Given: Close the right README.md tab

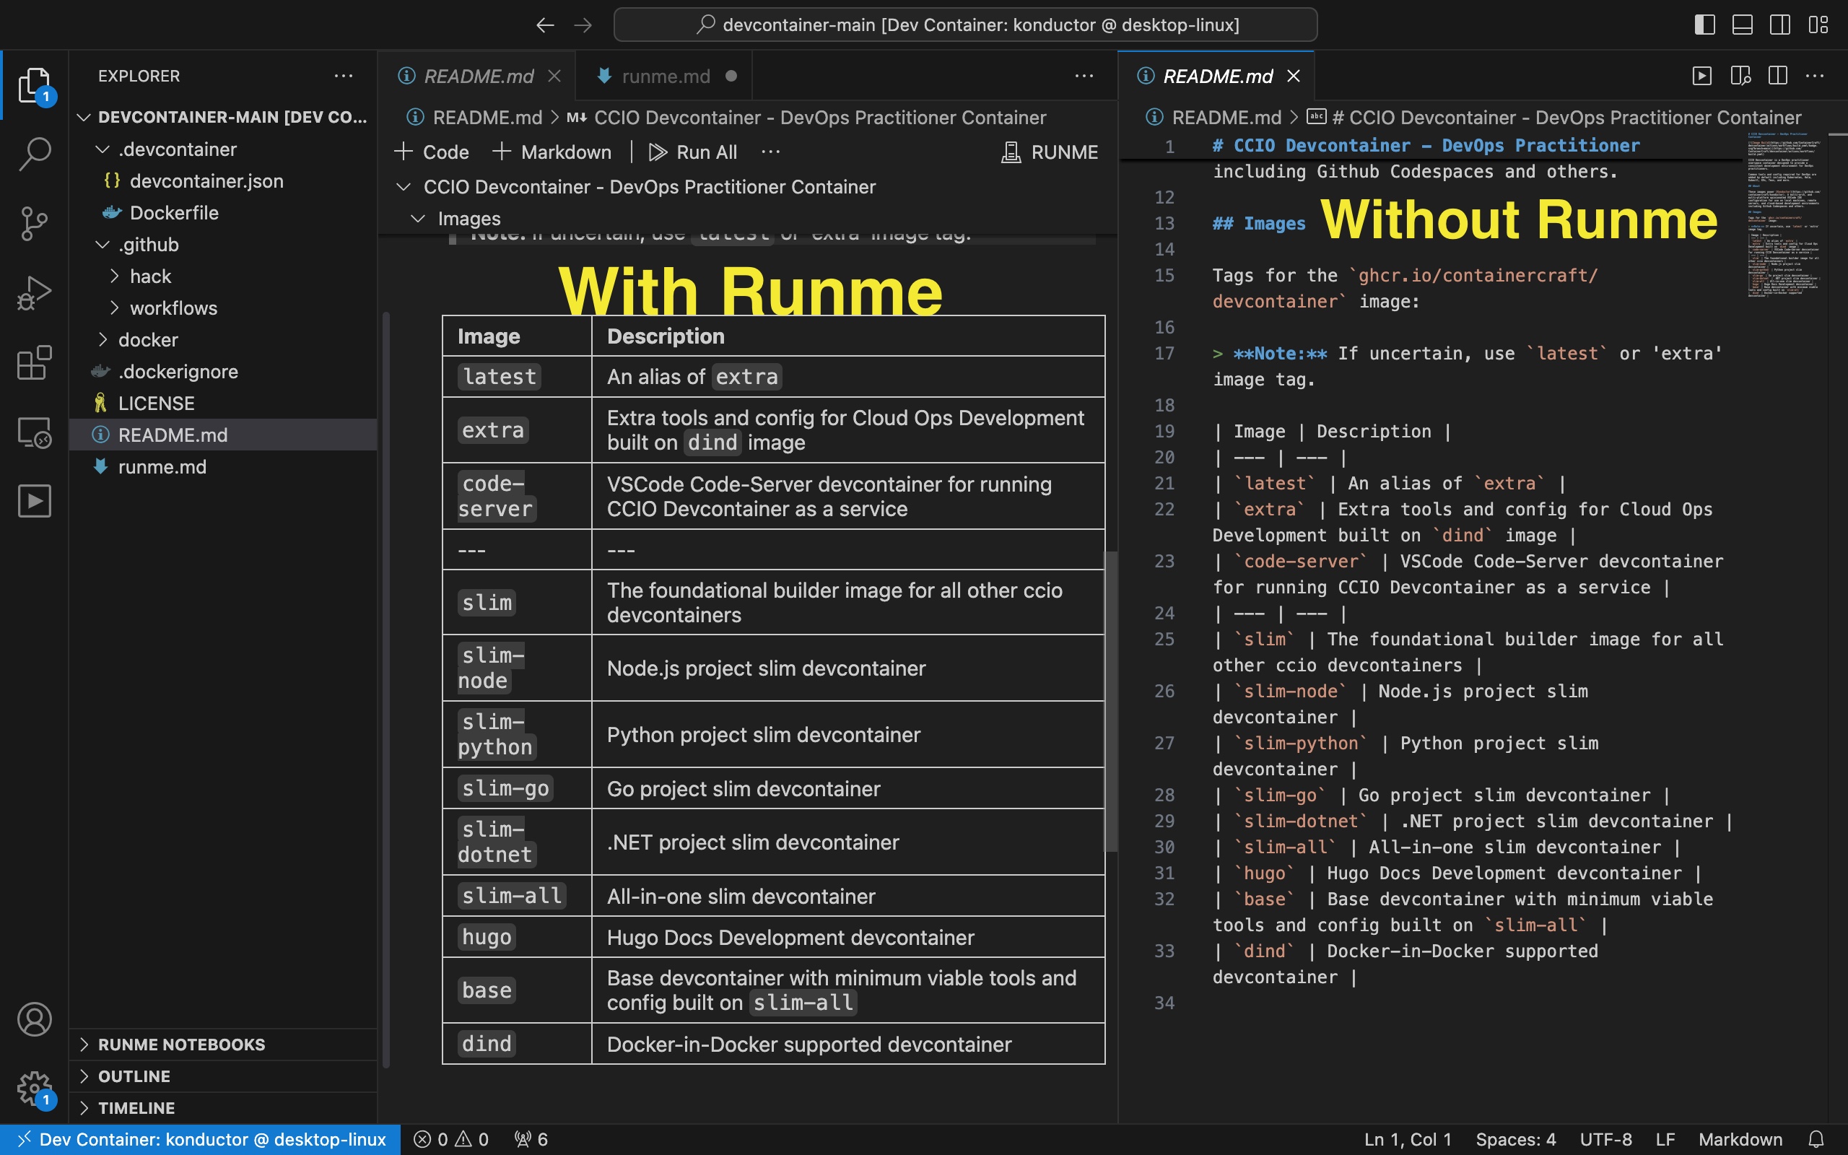Looking at the screenshot, I should [x=1294, y=76].
